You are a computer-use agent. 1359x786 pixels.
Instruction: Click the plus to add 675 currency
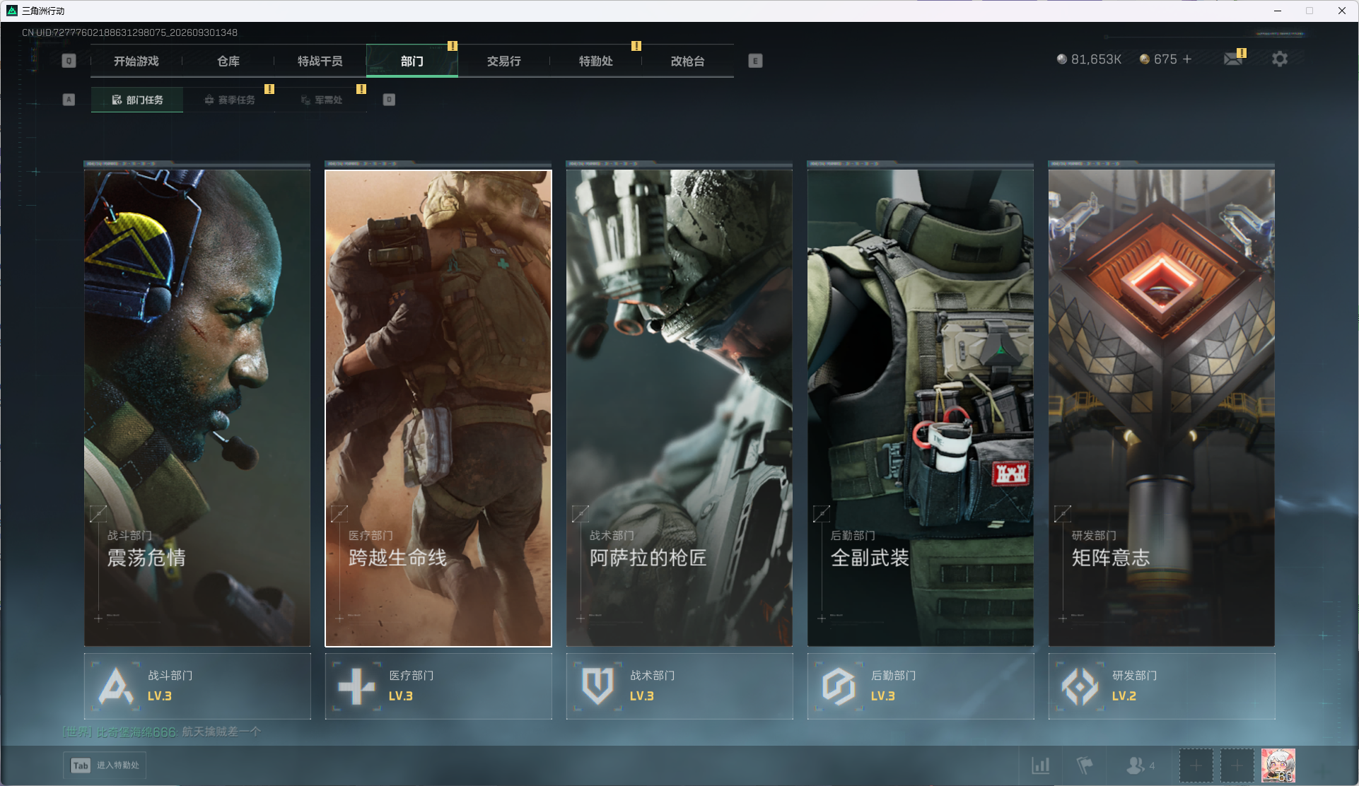[1187, 59]
